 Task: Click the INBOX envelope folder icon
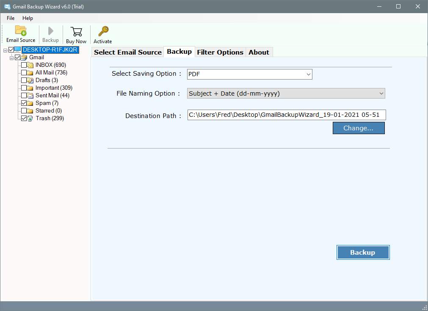tap(30, 65)
